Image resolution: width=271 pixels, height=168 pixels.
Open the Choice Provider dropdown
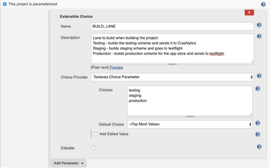[x=172, y=77]
